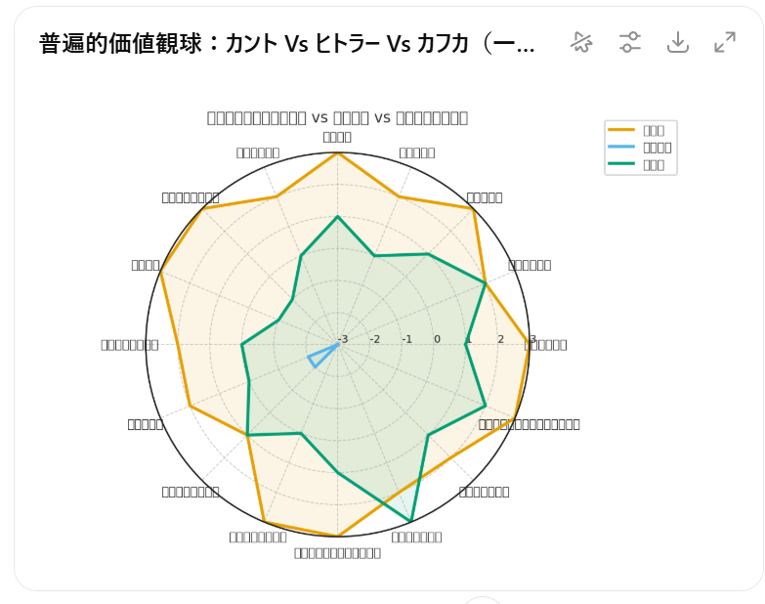Unpin the chart with the crossed-pin icon

pyautogui.click(x=582, y=42)
